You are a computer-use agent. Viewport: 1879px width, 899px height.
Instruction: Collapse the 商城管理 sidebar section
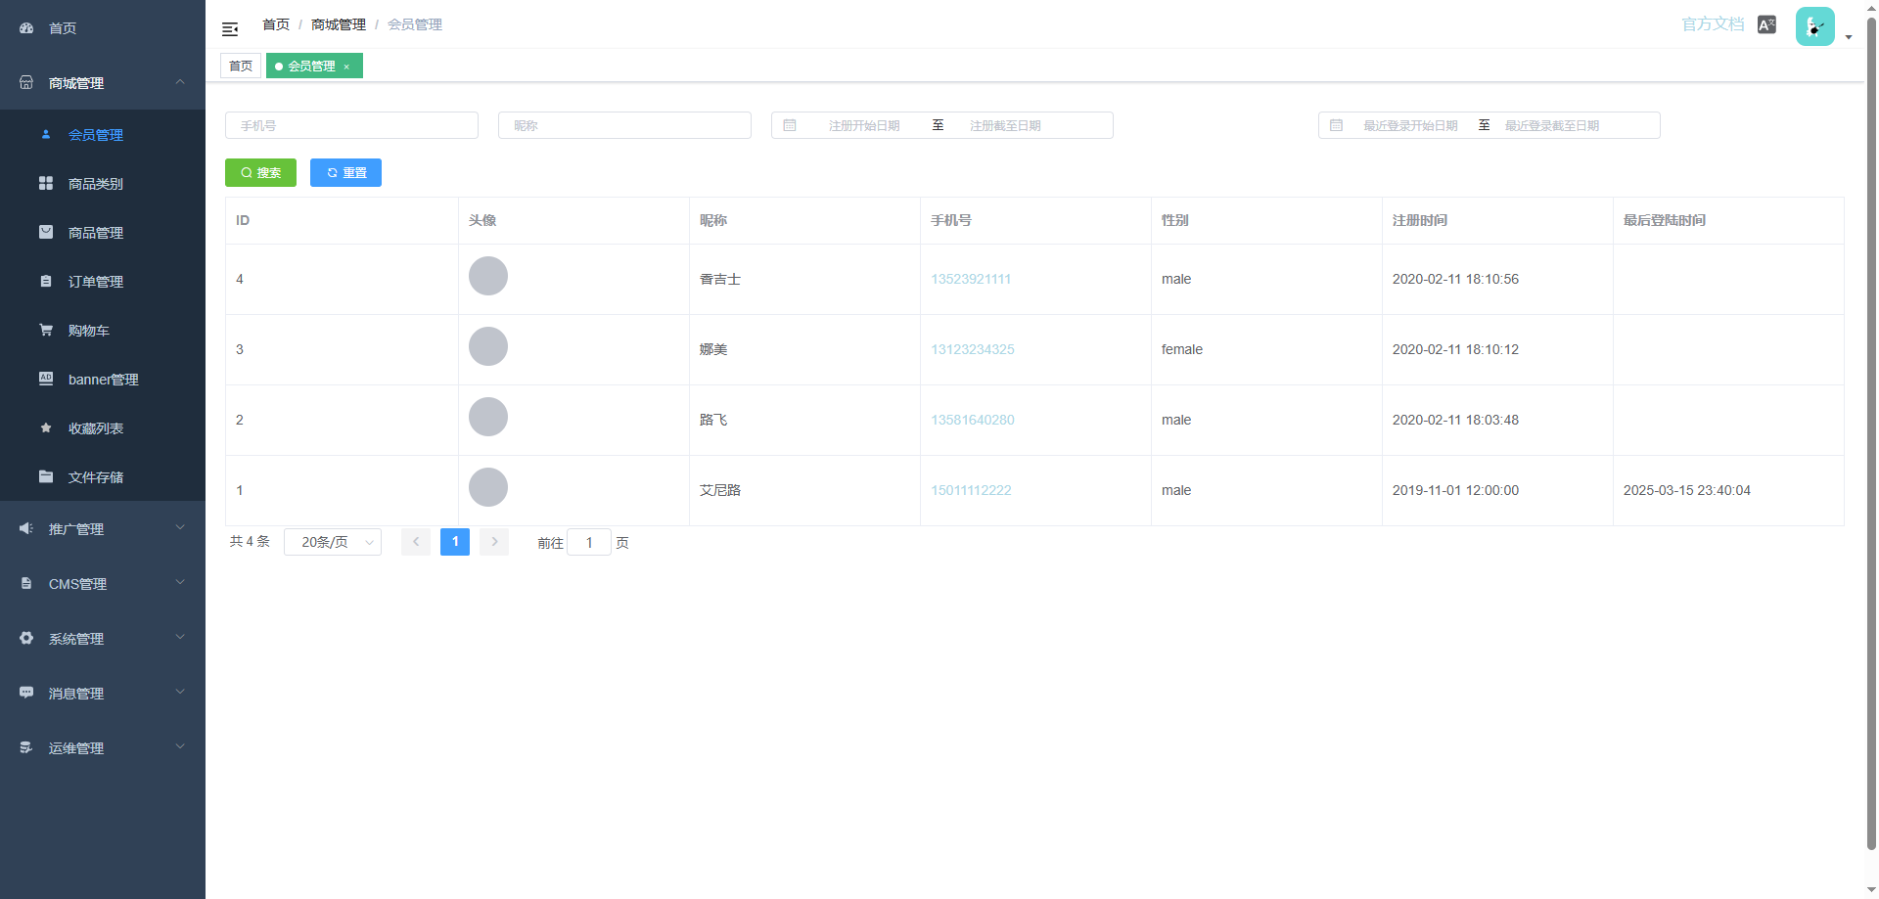click(x=180, y=83)
